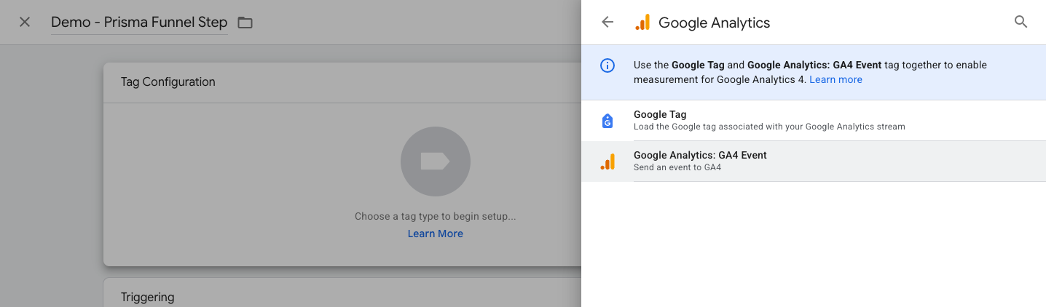This screenshot has width=1046, height=307.
Task: Click the gray tag placeholder circle
Action: (x=436, y=162)
